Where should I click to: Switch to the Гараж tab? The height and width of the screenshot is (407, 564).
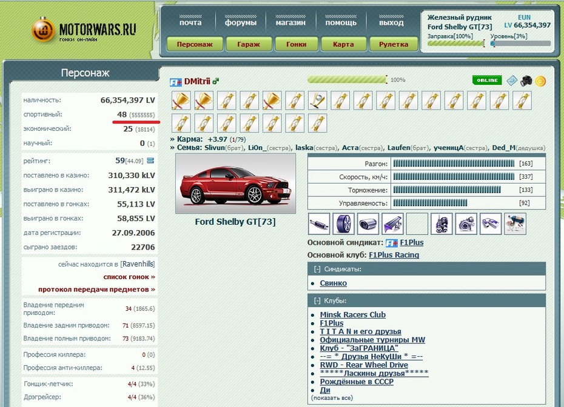pos(249,44)
